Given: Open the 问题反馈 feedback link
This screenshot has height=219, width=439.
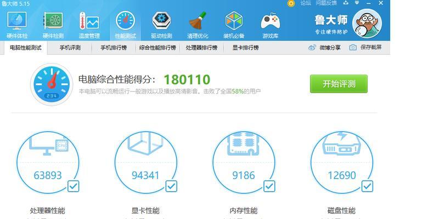Looking at the screenshot, I should click(x=326, y=3).
